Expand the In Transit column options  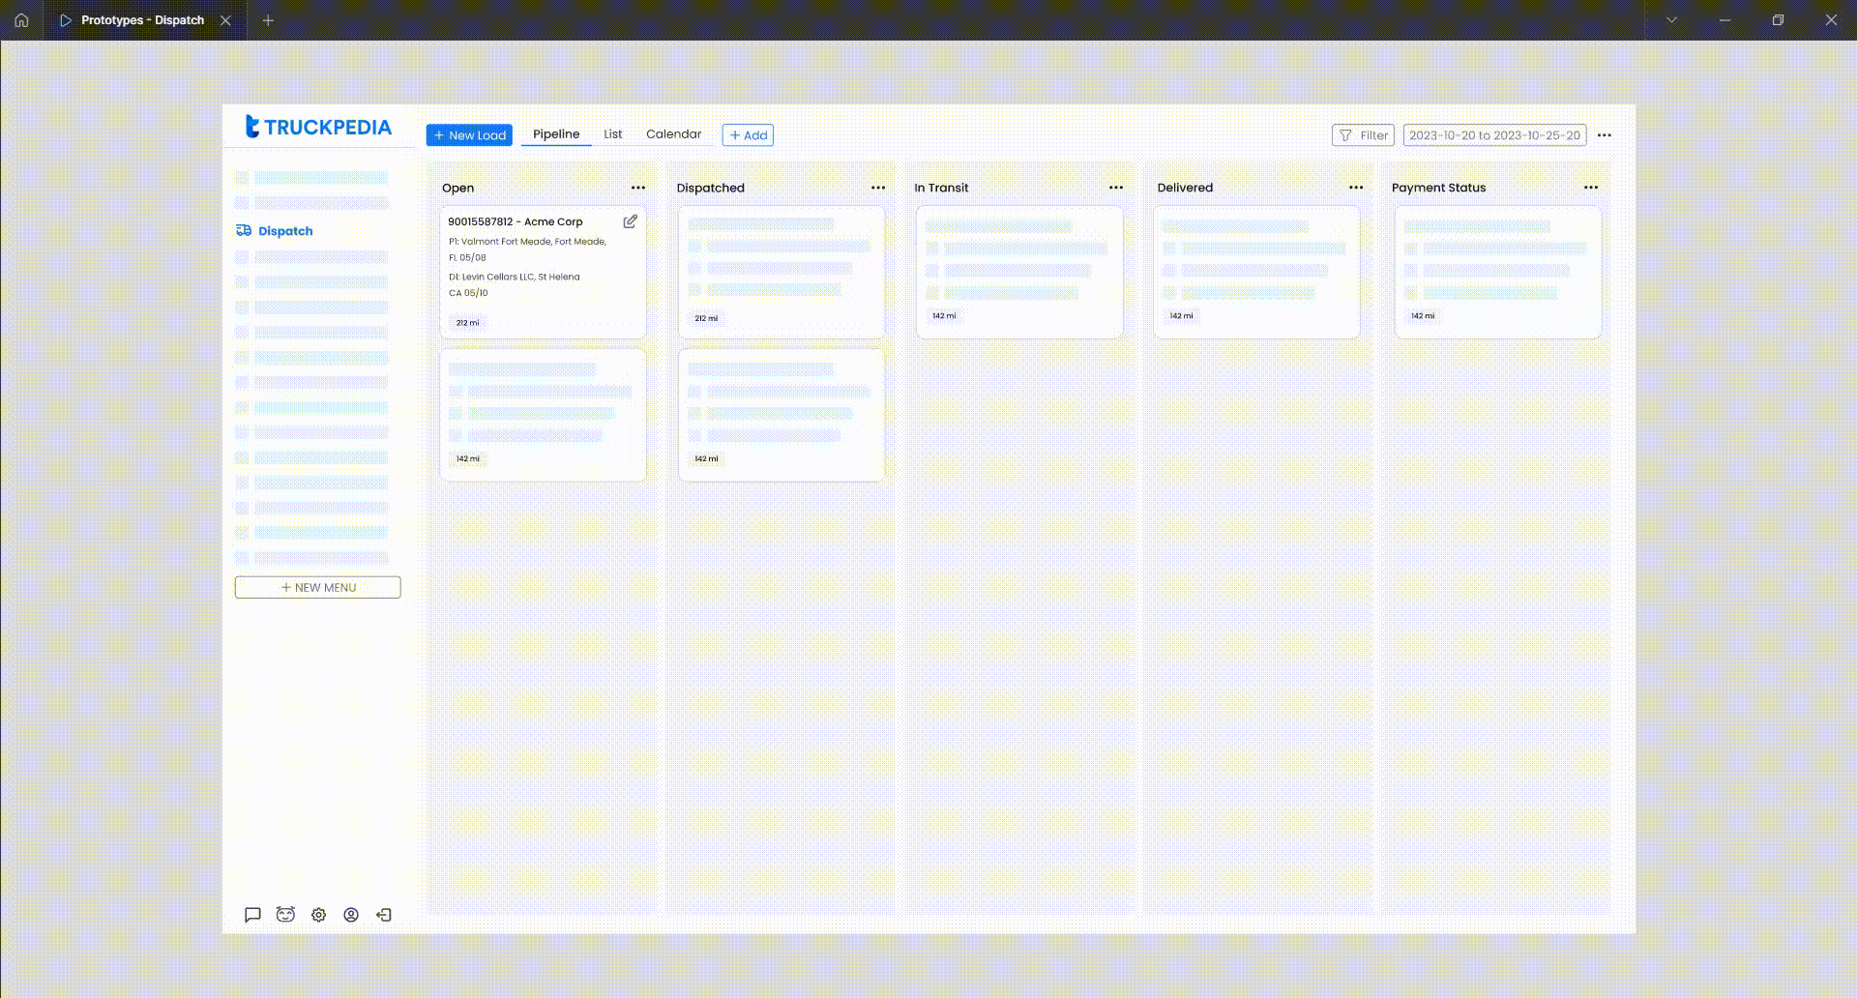tap(1115, 188)
